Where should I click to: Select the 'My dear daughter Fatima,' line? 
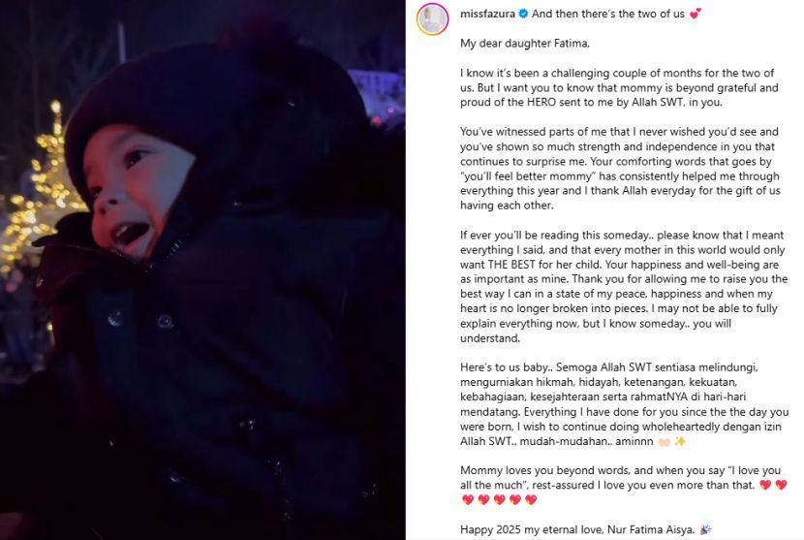525,44
